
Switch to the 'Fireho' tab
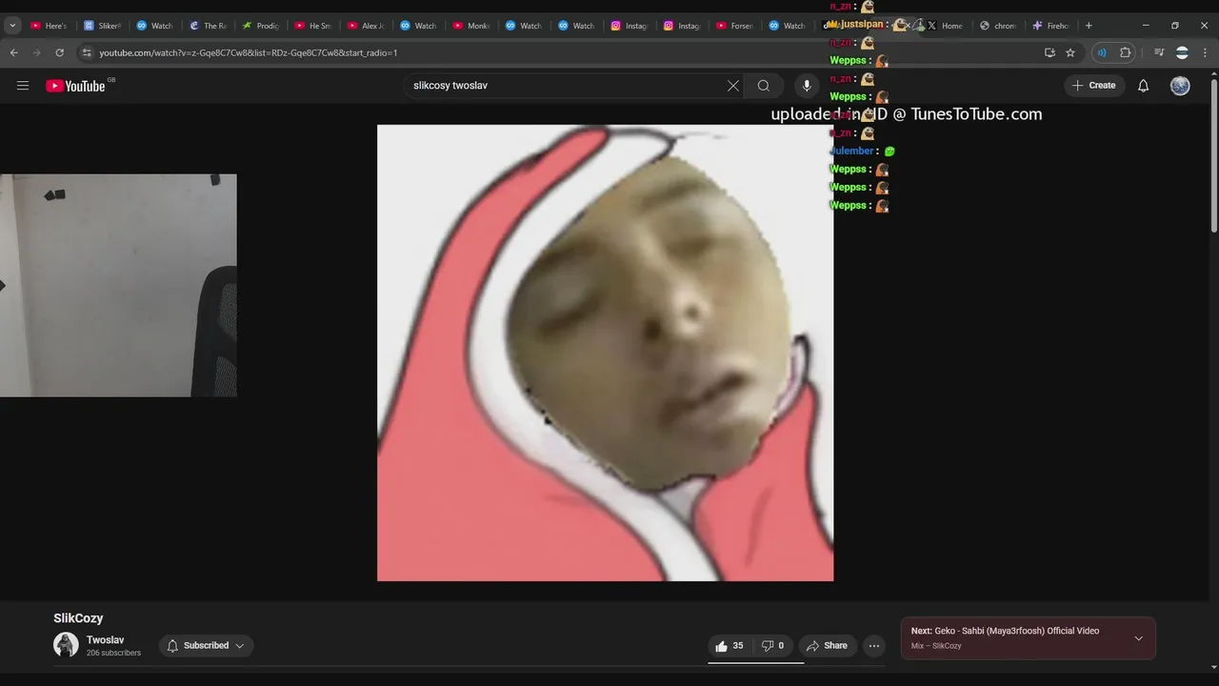coord(1051,26)
